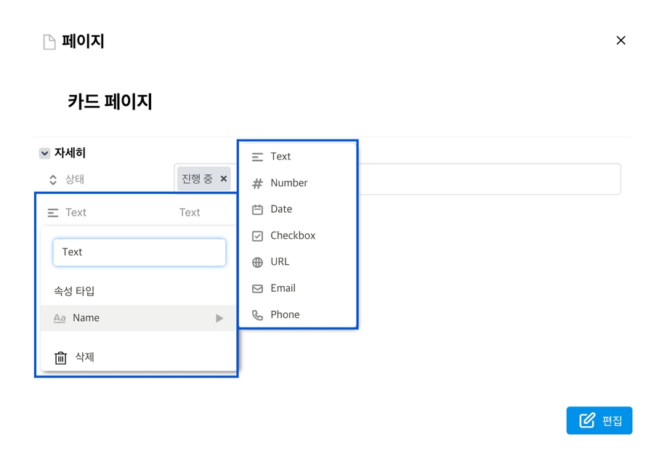654x453 pixels.
Task: Select the Number hash icon
Action: pos(257,184)
